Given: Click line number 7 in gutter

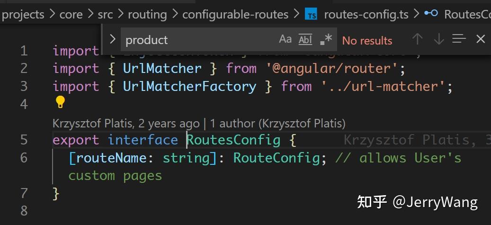Looking at the screenshot, I should 24,193.
